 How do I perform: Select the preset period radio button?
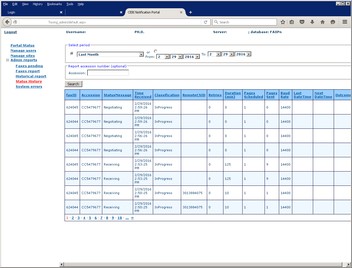(72, 53)
